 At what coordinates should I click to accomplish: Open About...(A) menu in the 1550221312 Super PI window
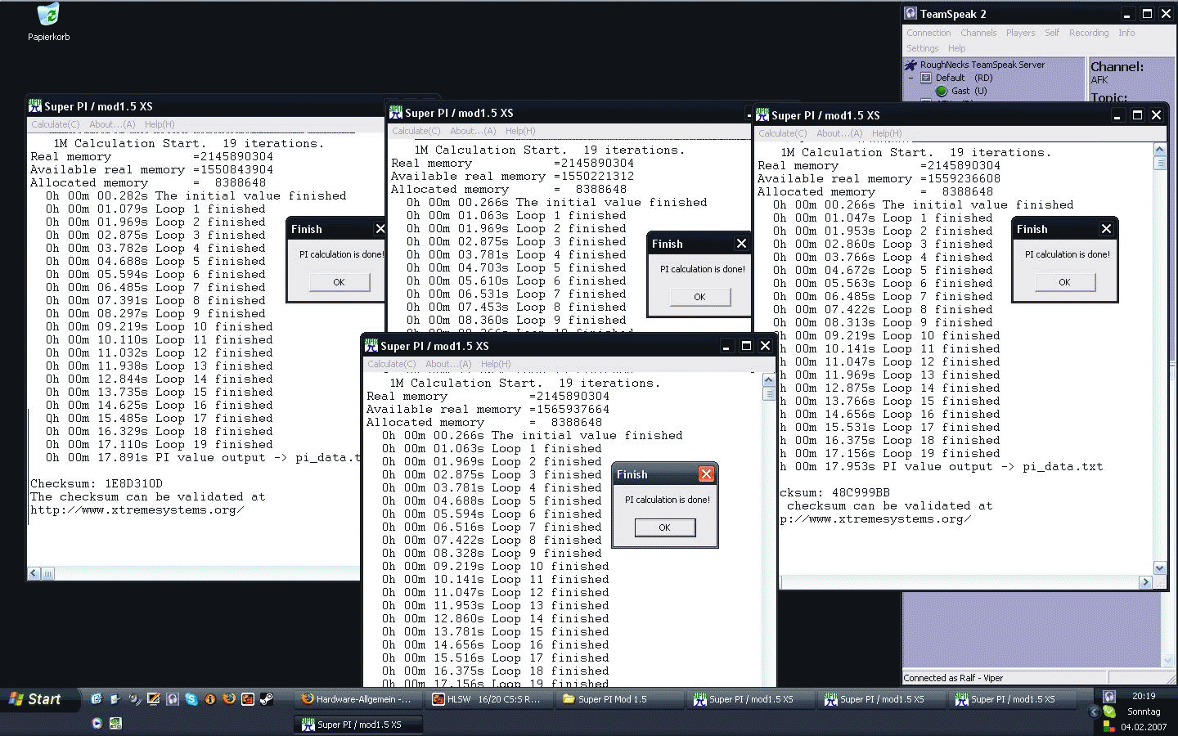tap(473, 131)
